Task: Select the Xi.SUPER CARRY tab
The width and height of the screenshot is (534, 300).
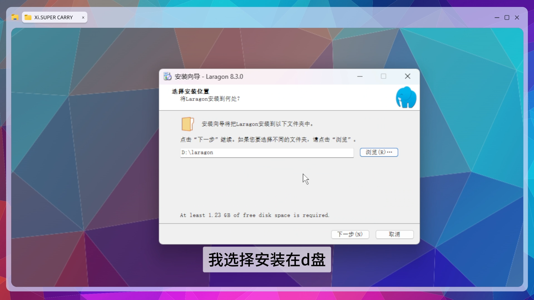Action: (53, 17)
